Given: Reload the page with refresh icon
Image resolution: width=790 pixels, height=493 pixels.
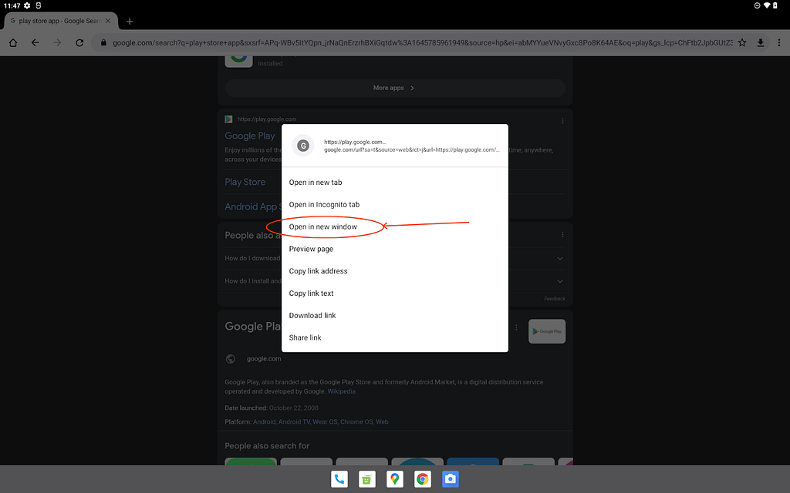Looking at the screenshot, I should pyautogui.click(x=79, y=43).
